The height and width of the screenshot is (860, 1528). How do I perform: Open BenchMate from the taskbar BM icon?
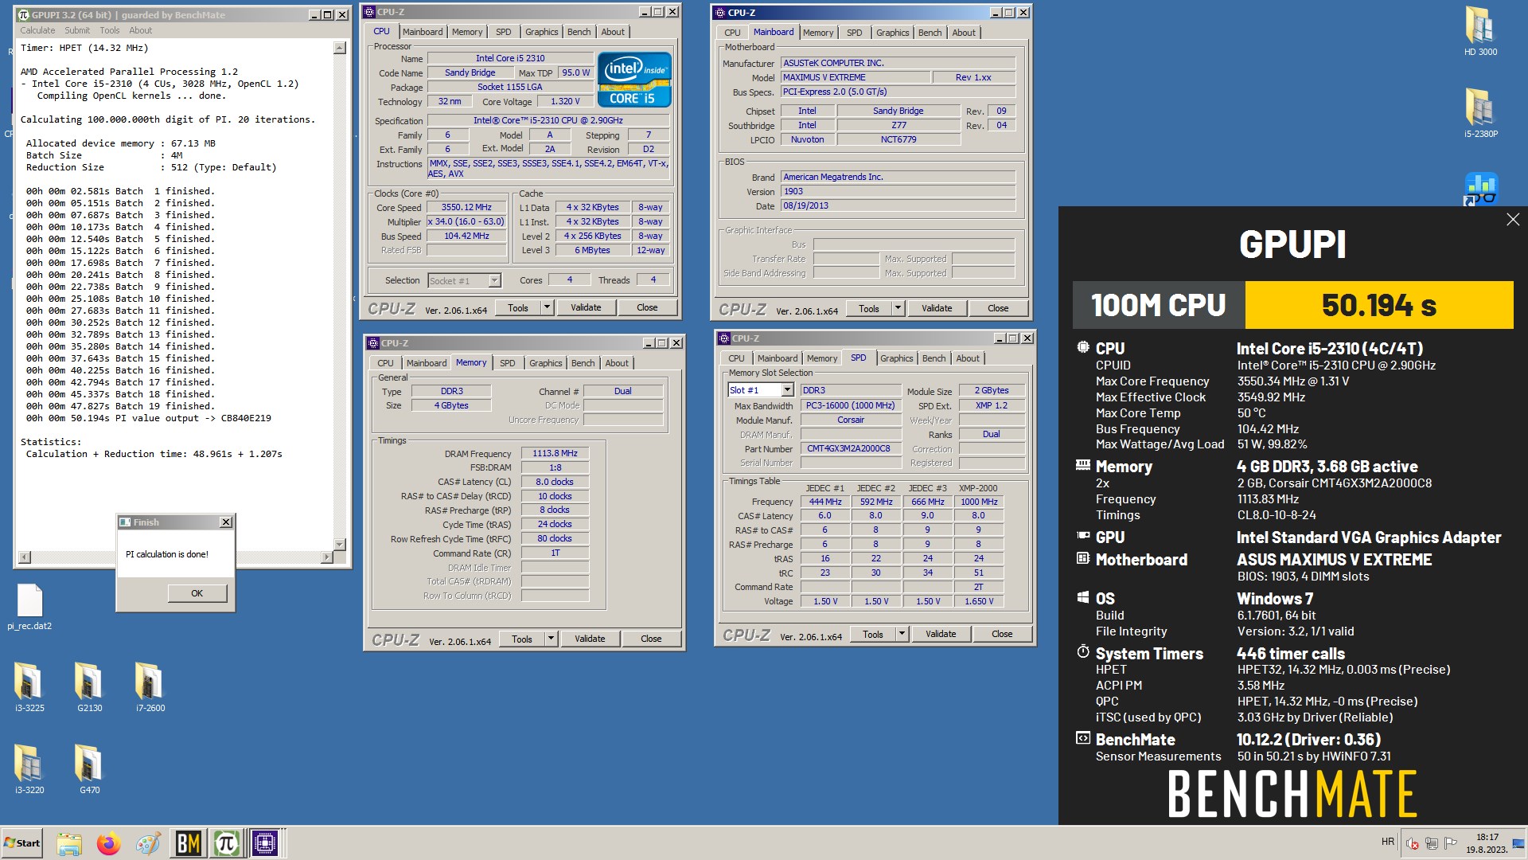click(188, 843)
